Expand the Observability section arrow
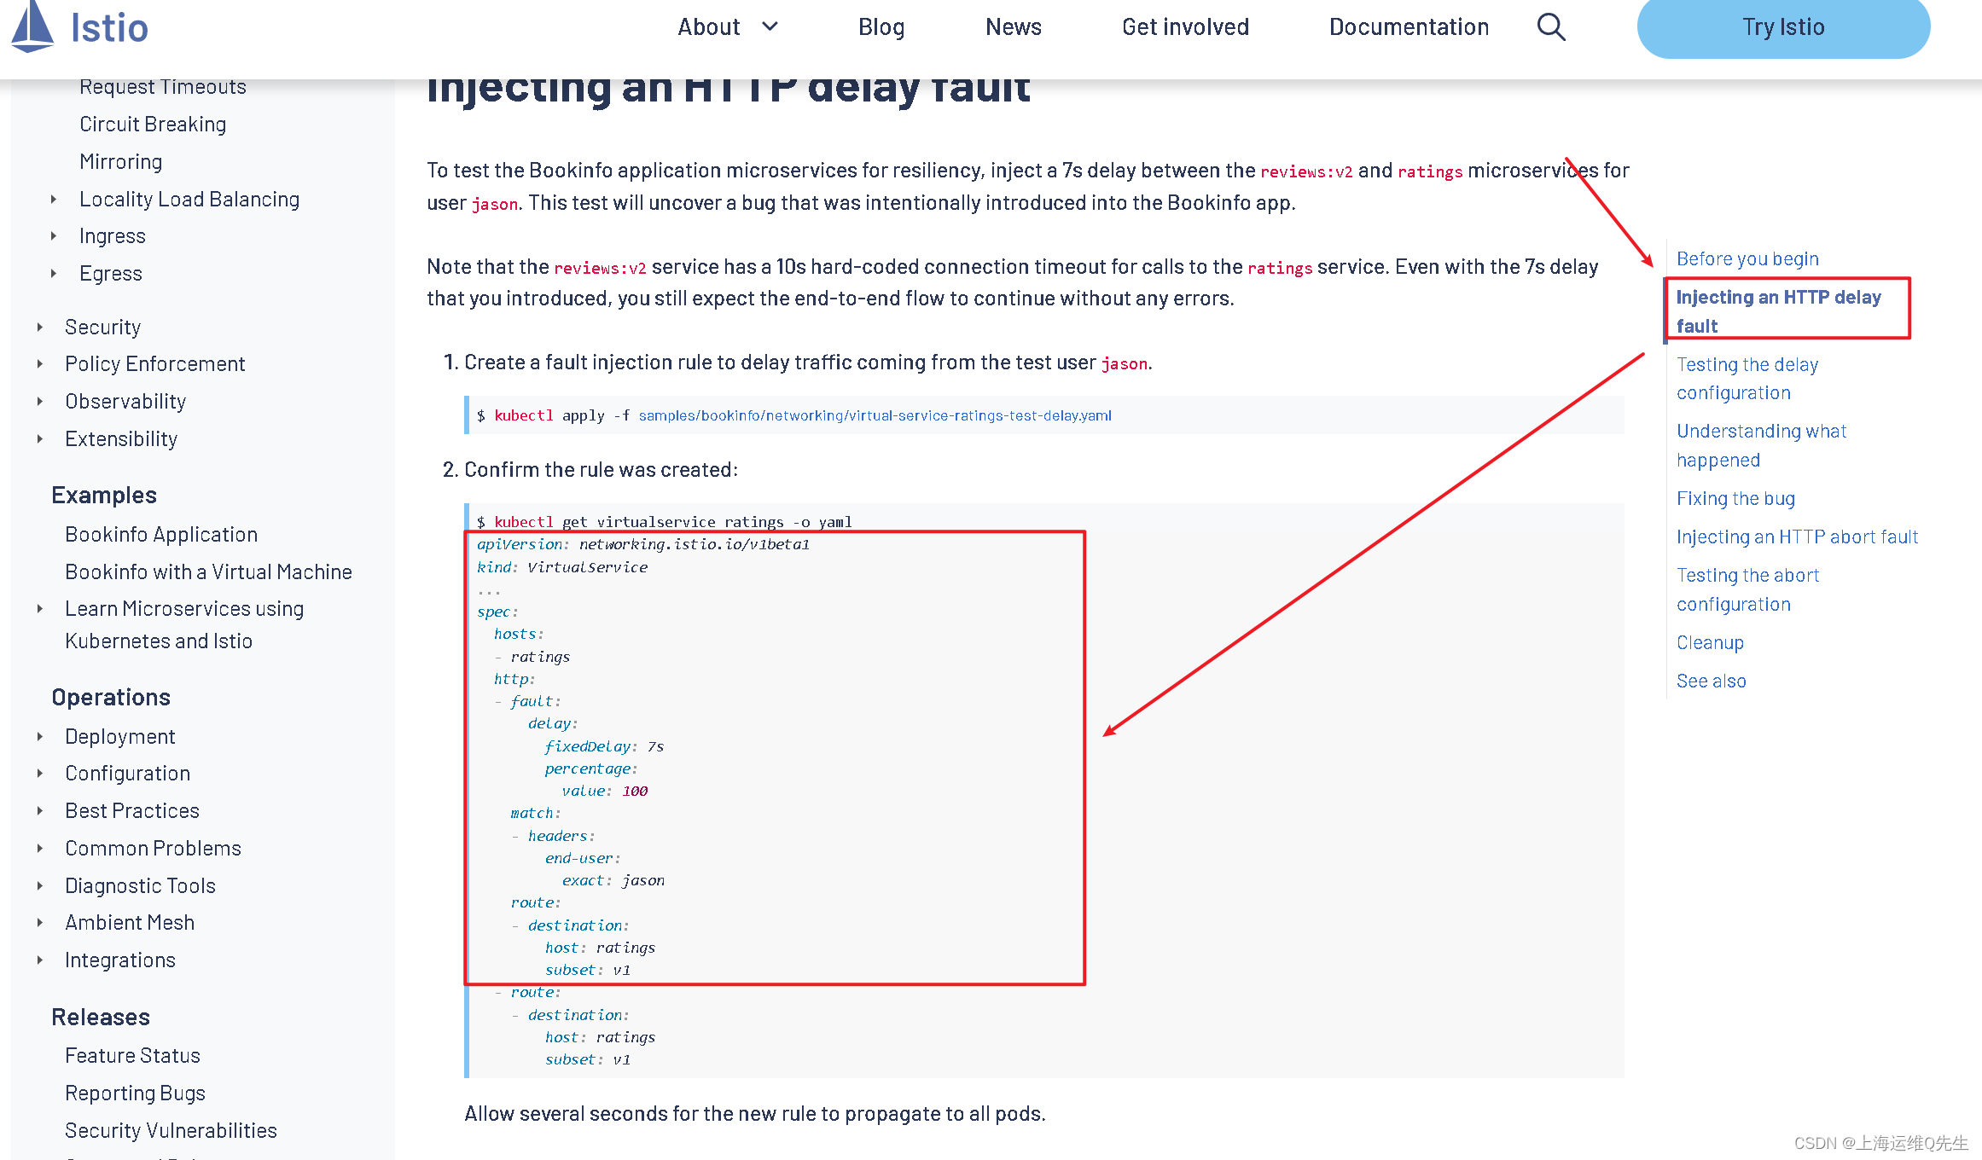 pyautogui.click(x=39, y=402)
